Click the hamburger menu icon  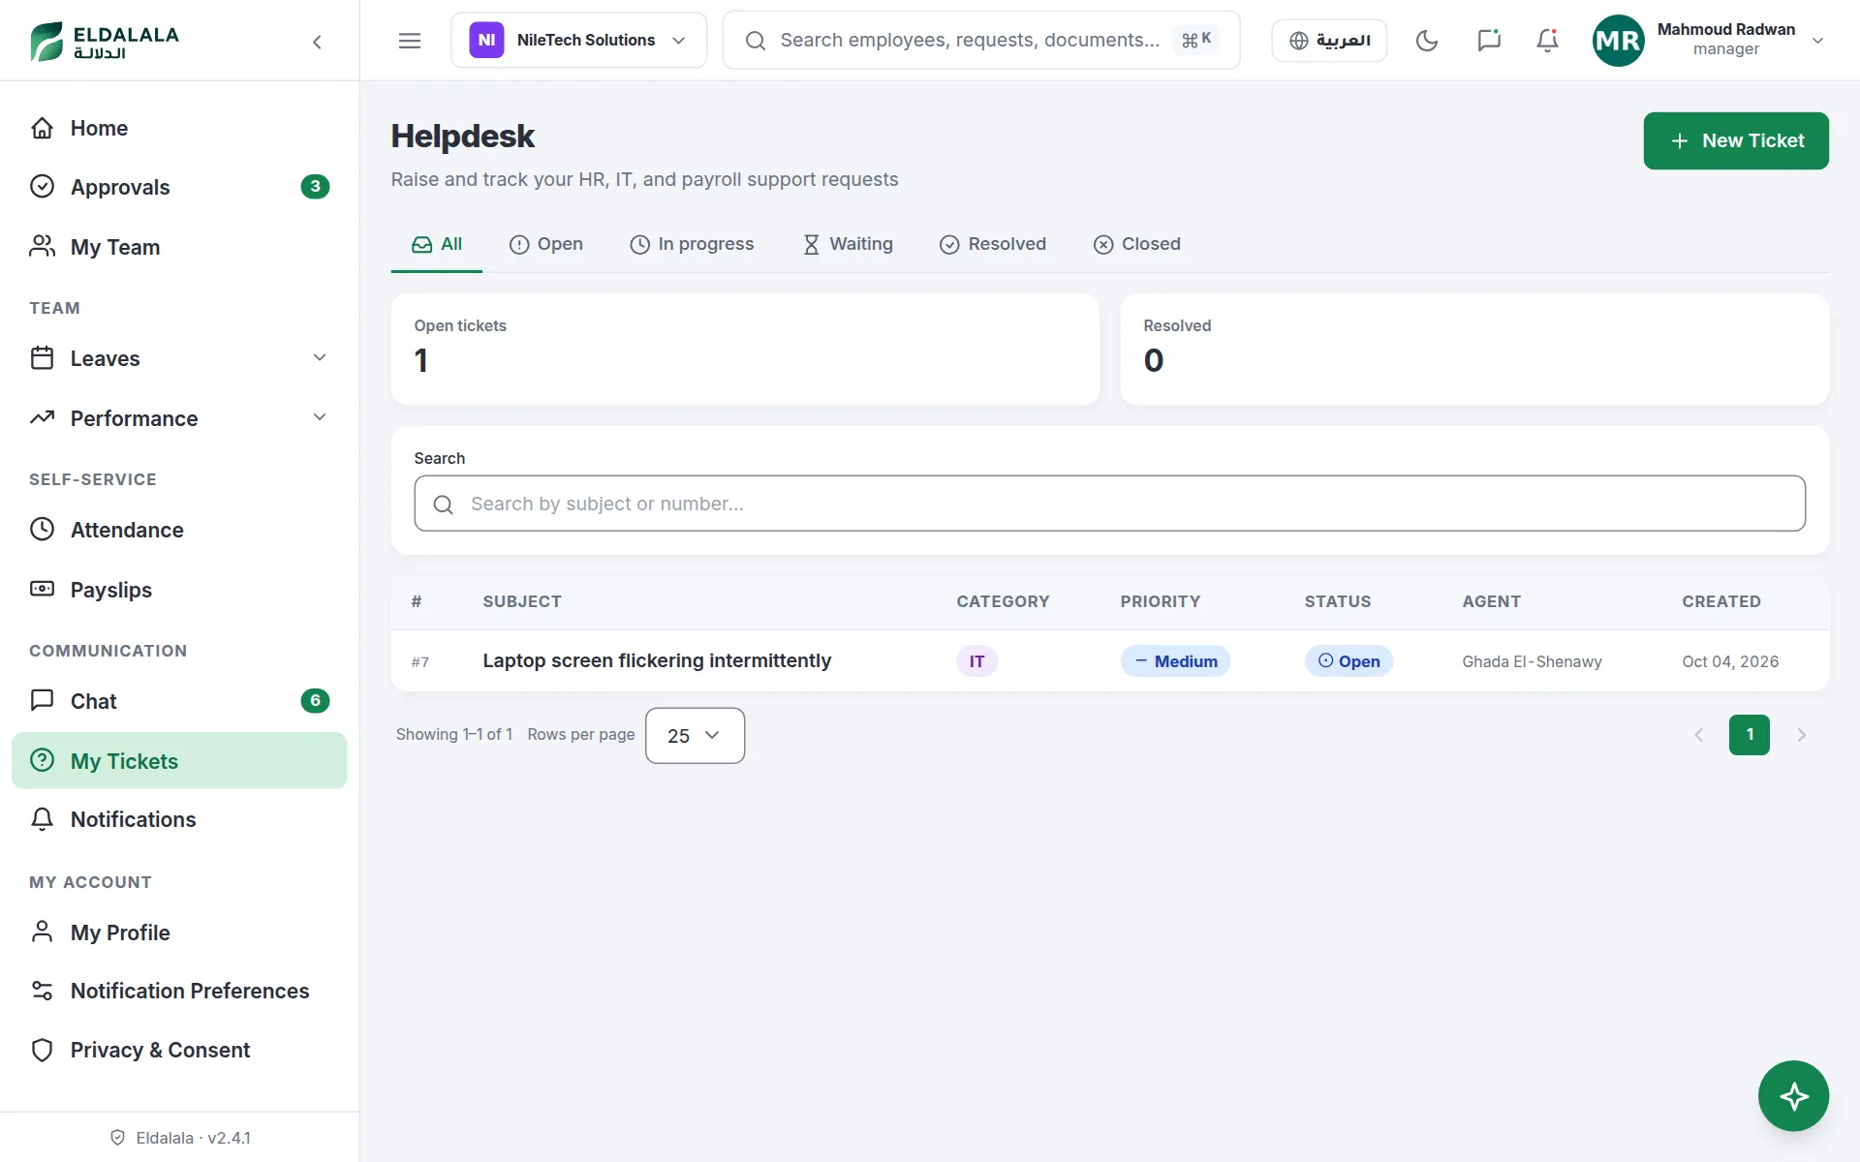tap(410, 41)
